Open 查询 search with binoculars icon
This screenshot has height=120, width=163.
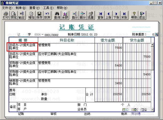[57, 15]
